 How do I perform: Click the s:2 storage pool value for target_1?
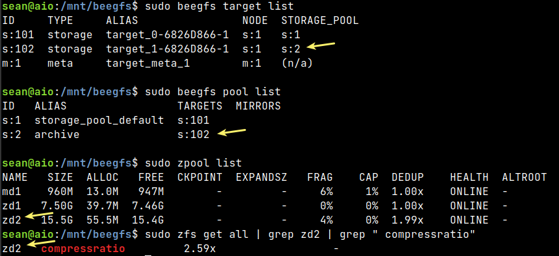tap(291, 49)
